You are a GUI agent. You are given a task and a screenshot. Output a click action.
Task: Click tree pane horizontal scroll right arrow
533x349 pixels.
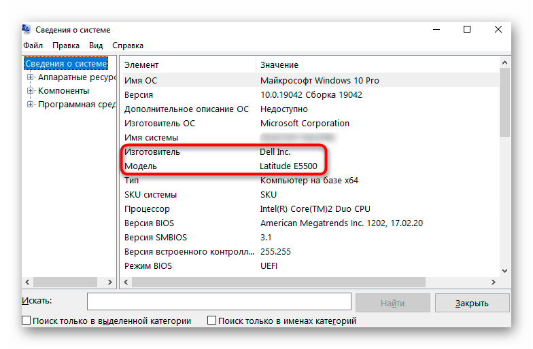pyautogui.click(x=110, y=282)
